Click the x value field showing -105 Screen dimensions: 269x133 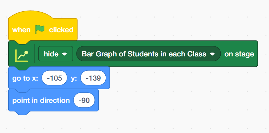click(x=54, y=79)
